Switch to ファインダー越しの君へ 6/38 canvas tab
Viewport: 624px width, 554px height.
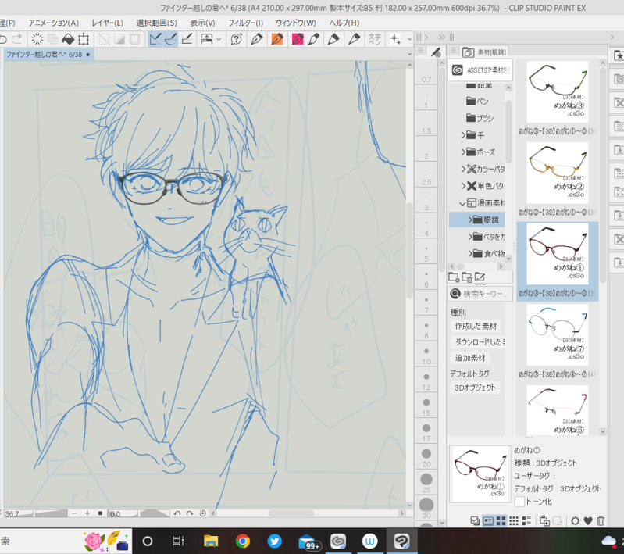pos(48,54)
